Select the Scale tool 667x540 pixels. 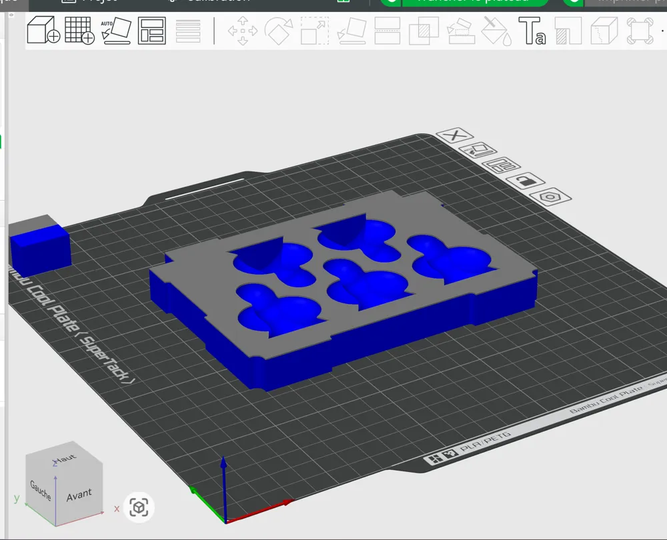(x=315, y=31)
